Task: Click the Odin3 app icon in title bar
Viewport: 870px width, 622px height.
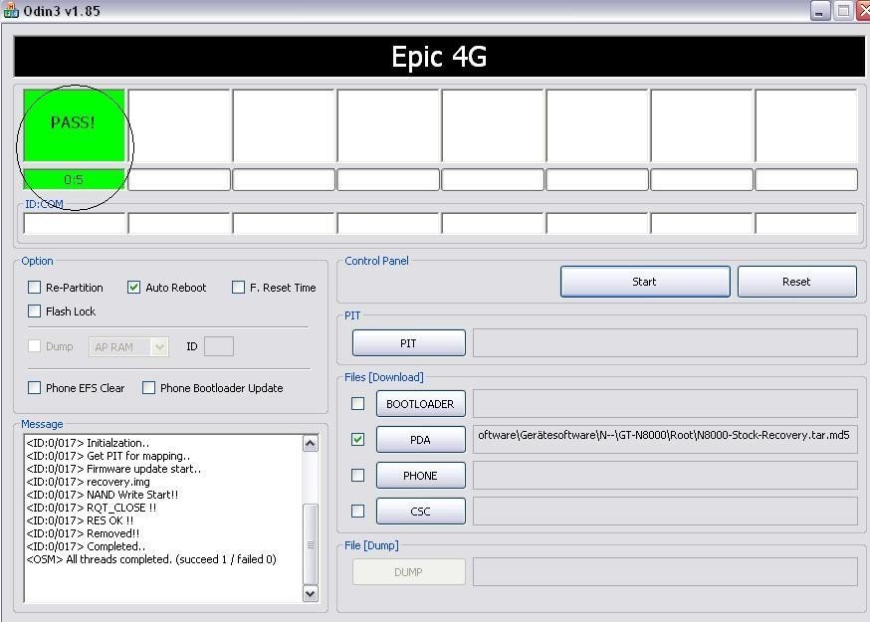Action: tap(11, 11)
